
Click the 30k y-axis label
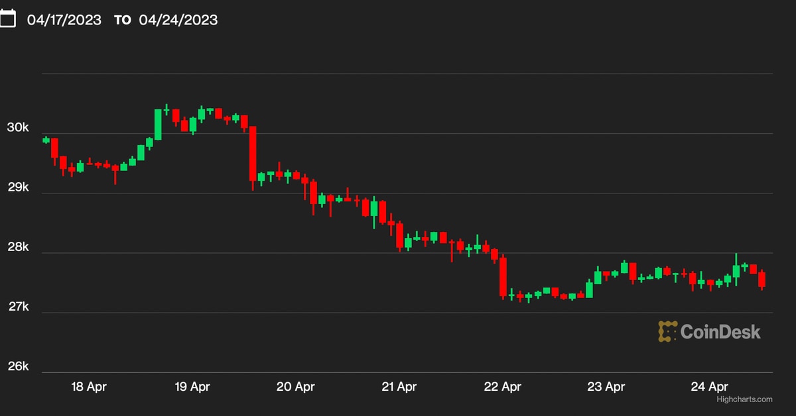pos(18,128)
